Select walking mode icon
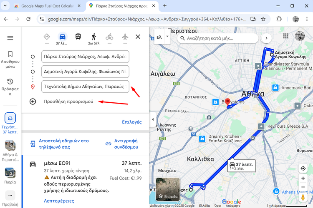The image size is (313, 208). coord(93,37)
